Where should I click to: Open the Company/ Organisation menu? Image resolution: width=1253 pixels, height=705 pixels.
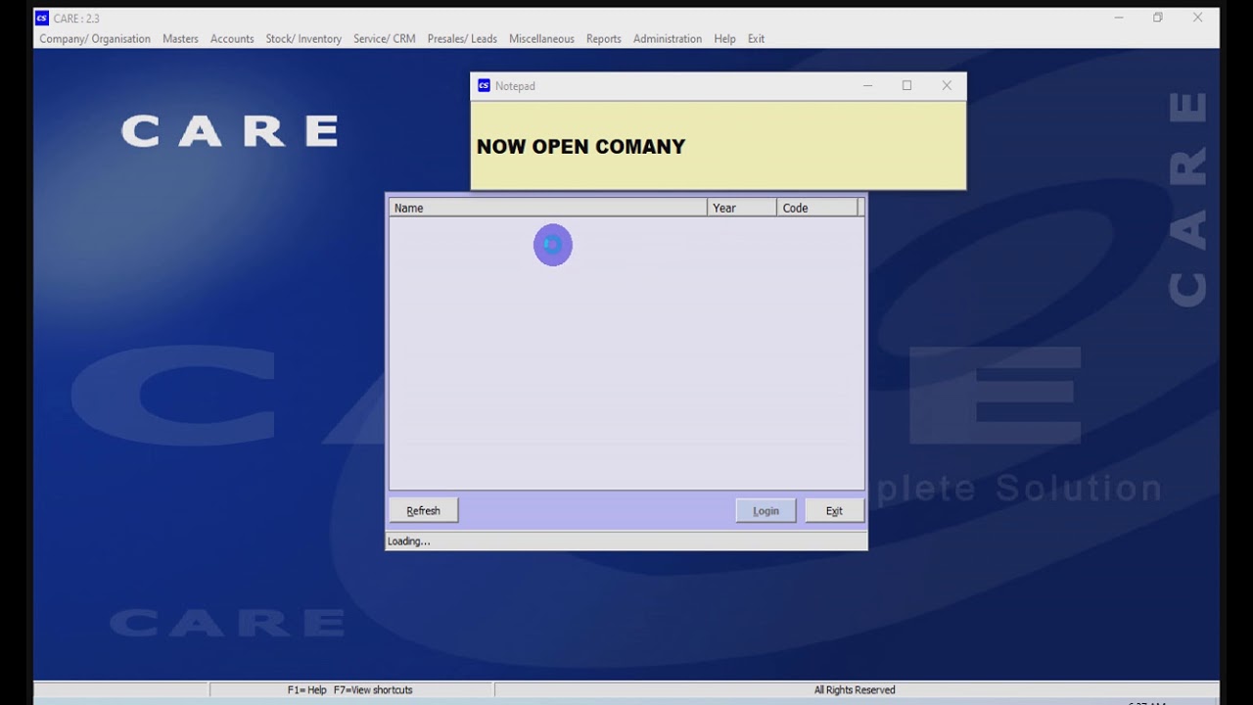95,39
